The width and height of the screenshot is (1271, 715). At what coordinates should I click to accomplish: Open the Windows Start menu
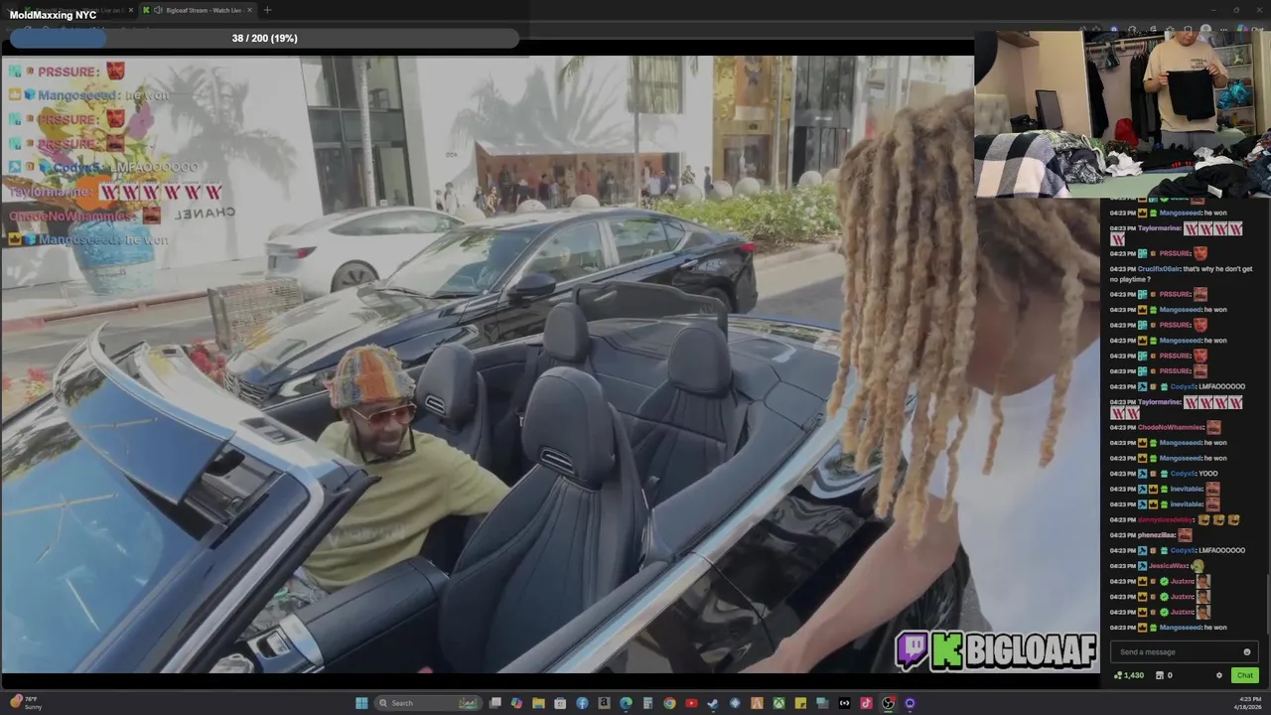point(361,703)
